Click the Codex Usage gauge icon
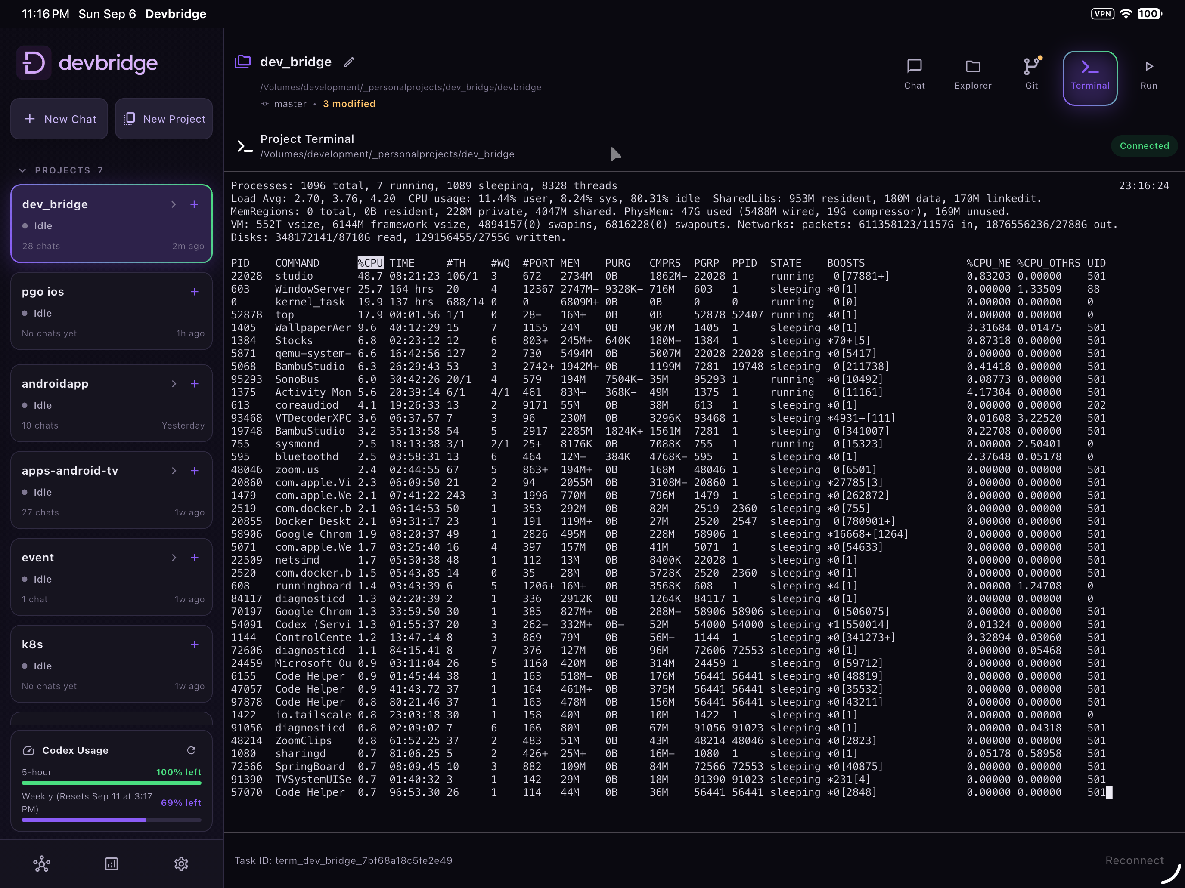 [x=28, y=750]
